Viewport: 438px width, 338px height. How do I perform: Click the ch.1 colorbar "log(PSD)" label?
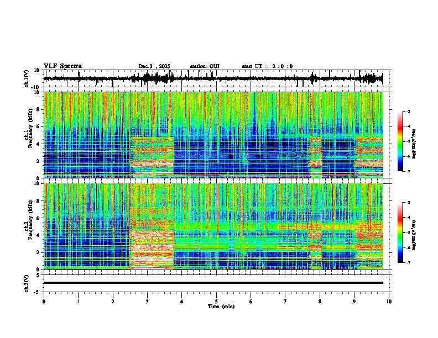tap(414, 144)
